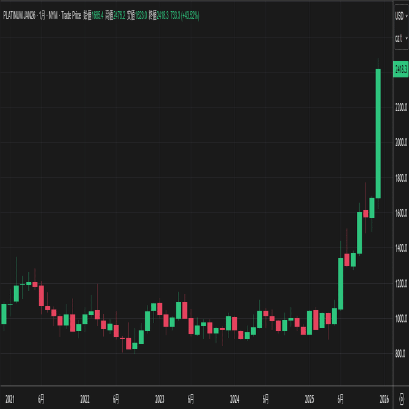Screen dimensions: 409x409
Task: Click the 1800.0 price axis label
Action: coord(401,178)
